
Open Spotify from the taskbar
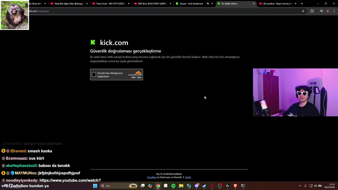coord(173,186)
